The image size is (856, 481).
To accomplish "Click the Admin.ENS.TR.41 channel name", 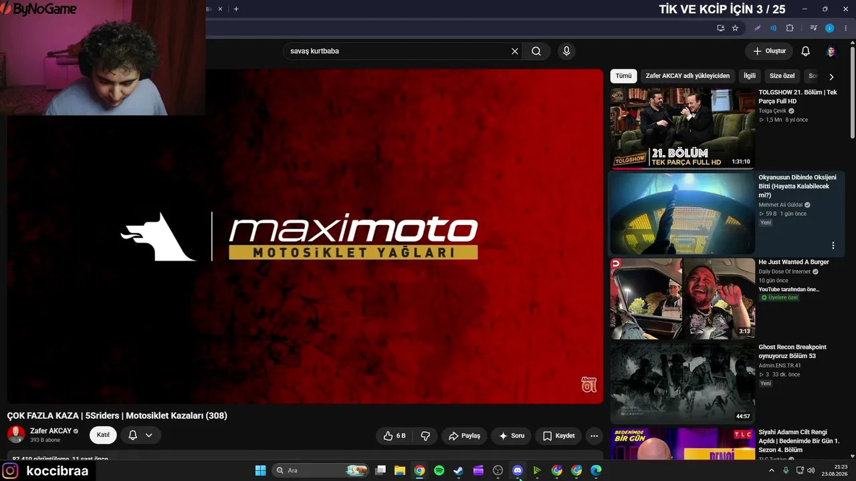I will coord(780,365).
